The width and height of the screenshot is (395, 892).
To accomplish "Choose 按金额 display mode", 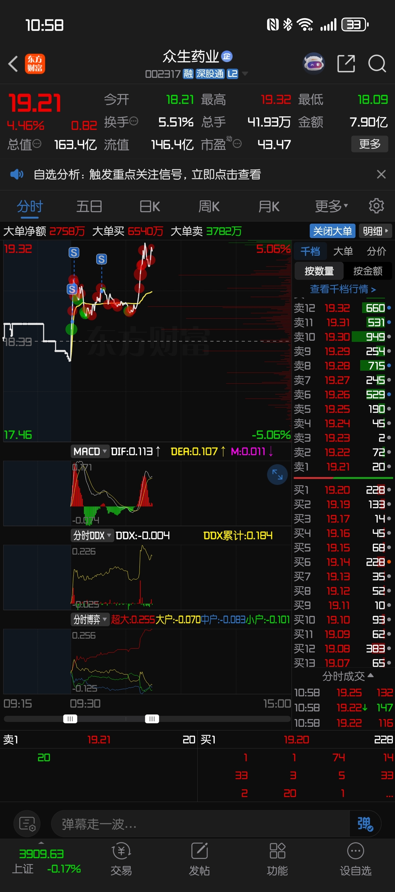I will pos(368,271).
